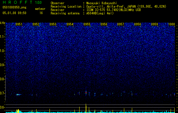The height and width of the screenshot is (113, 178).
Task: Select the 0501080950.png filename label
Action: point(14,7)
